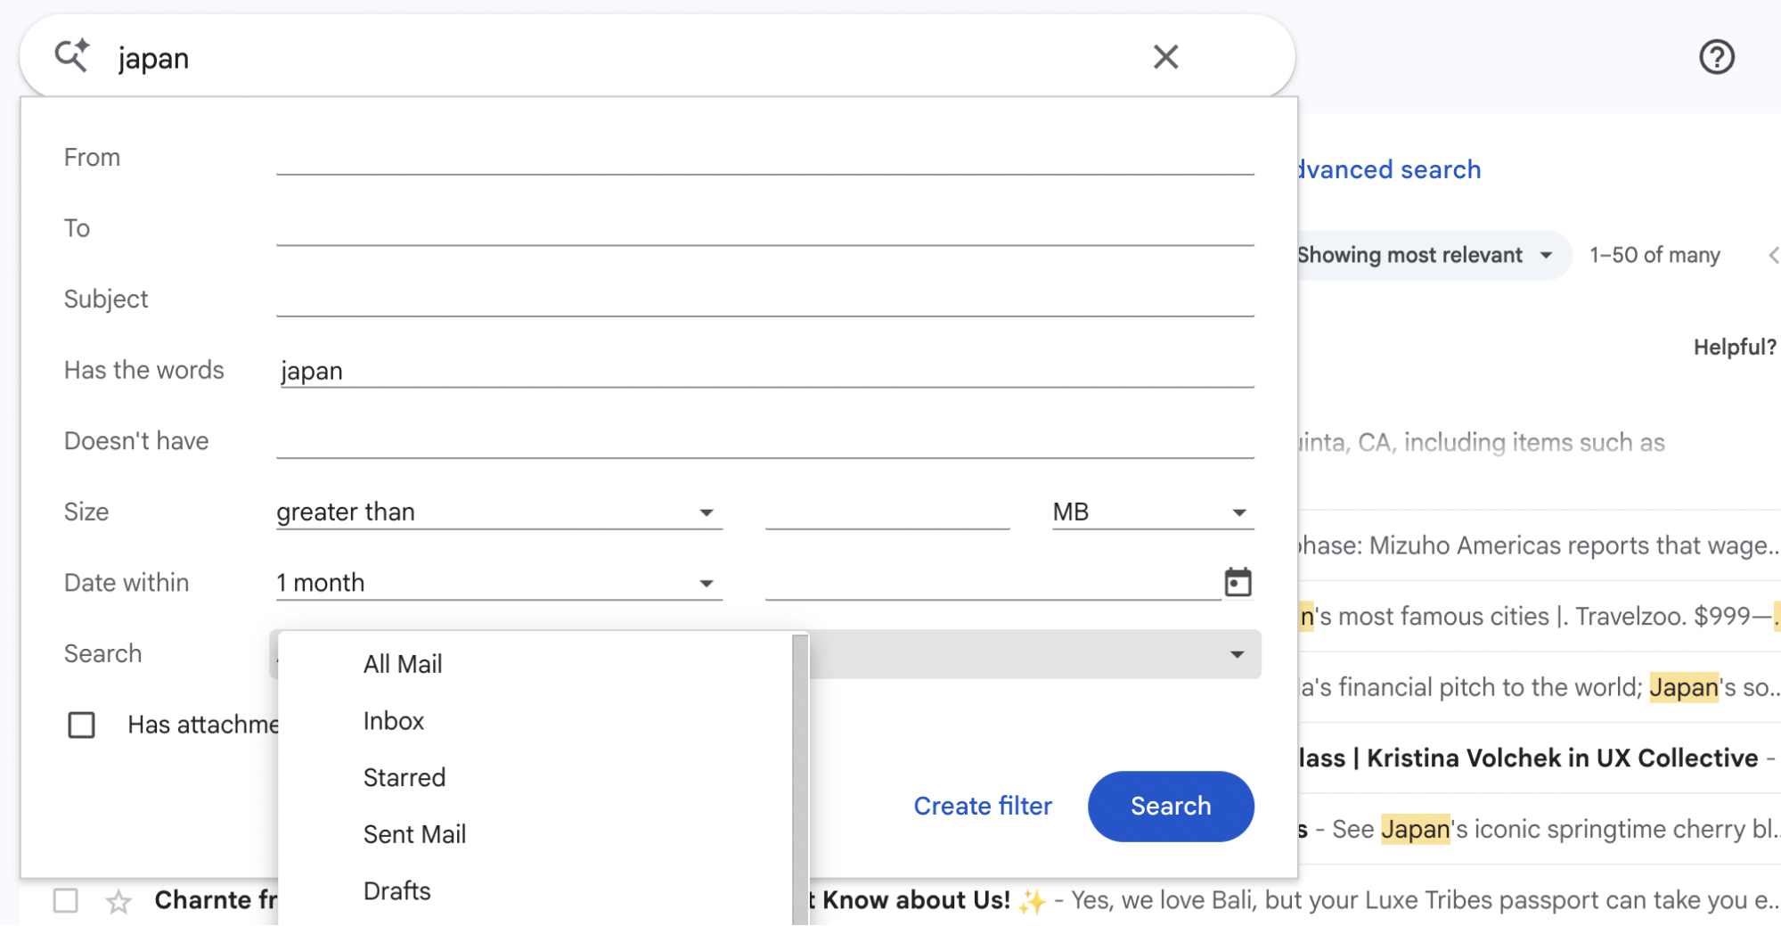Viewport: 1781px width, 926px height.
Task: Click Create filter
Action: [983, 806]
